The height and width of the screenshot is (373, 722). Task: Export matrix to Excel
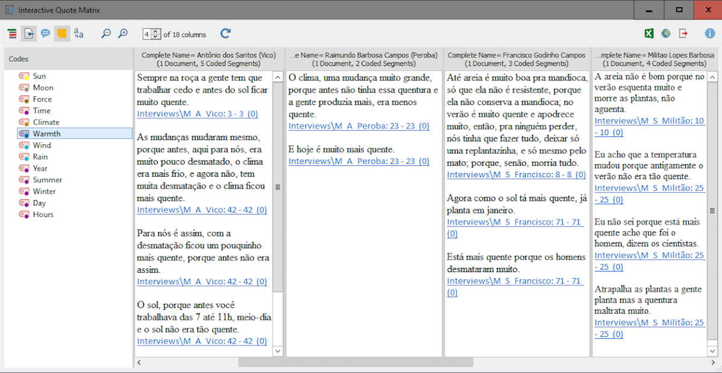649,34
